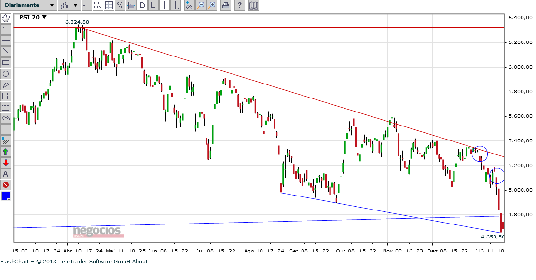The image size is (536, 280).
Task: Switch to logarithmic scale L button
Action: pos(153,5)
